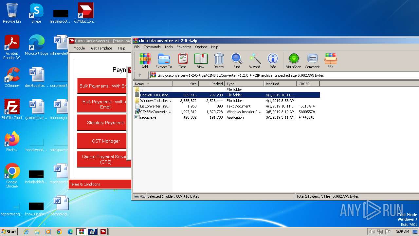Open Recycle Bin desktop icon
Viewport: 419px width, 236px height.
tap(12, 13)
